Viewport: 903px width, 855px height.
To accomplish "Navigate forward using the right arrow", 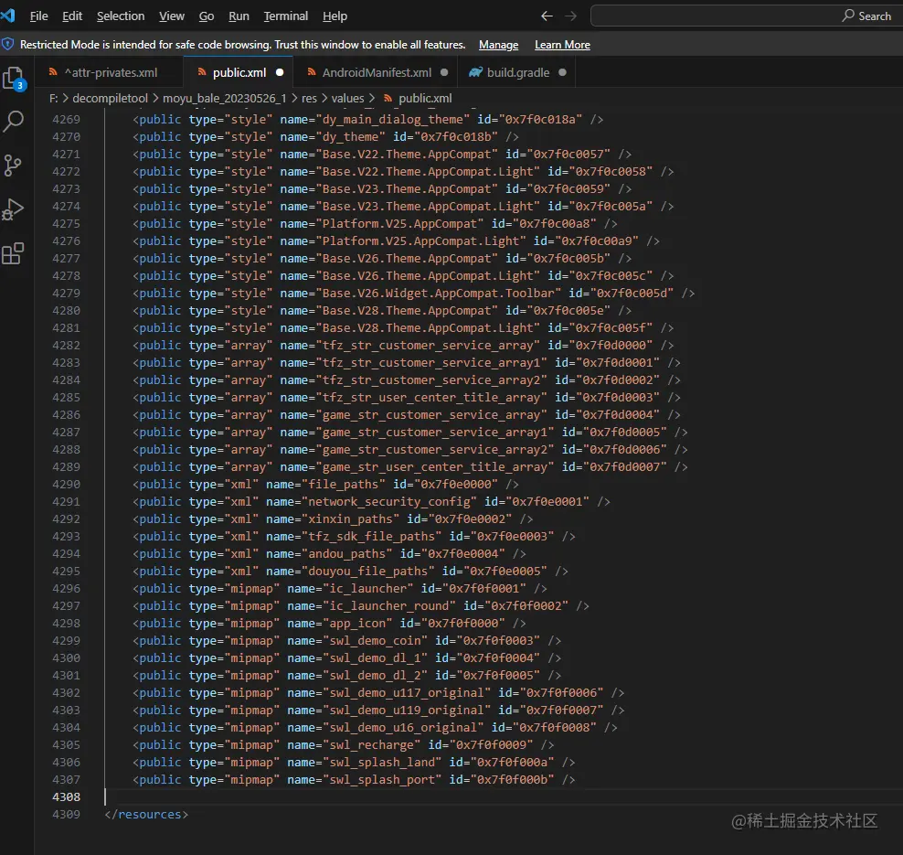I will (x=570, y=16).
